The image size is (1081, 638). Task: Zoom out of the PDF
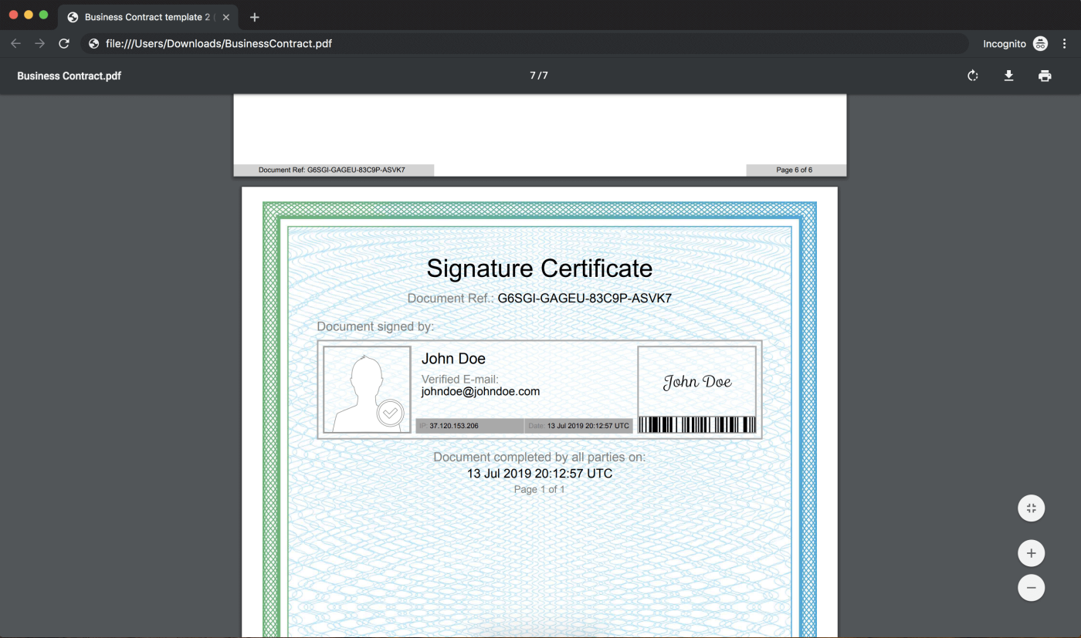pyautogui.click(x=1032, y=587)
